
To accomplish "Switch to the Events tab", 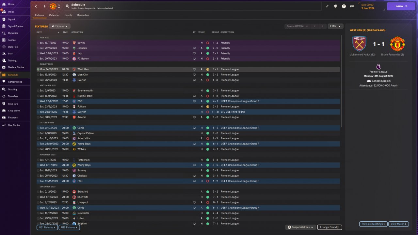I will [x=69, y=15].
